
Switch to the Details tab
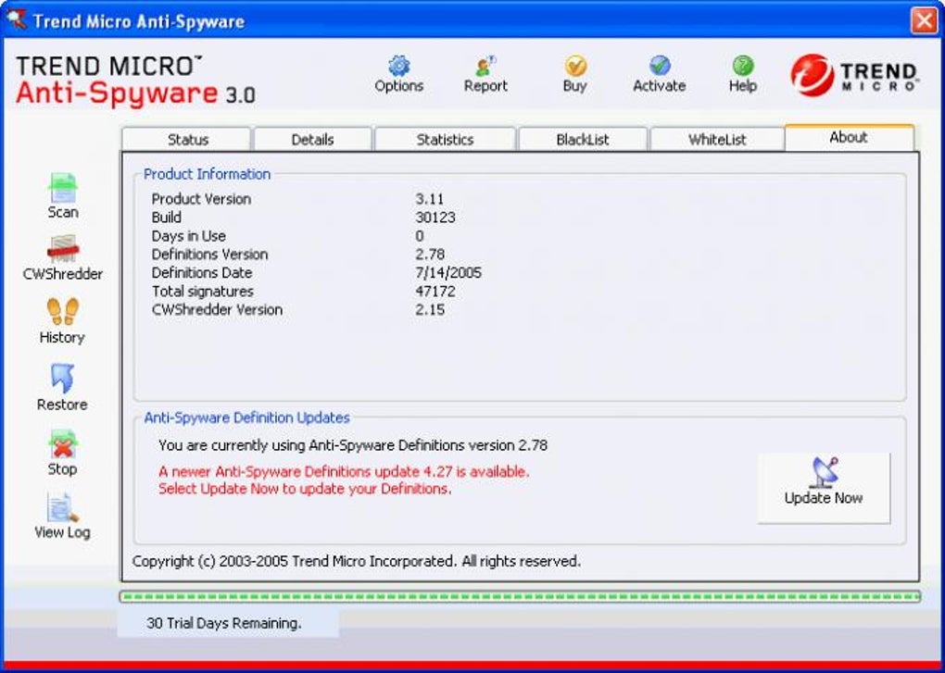click(x=312, y=140)
